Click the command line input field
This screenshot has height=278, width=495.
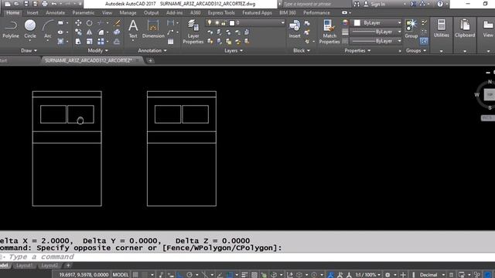(x=247, y=257)
